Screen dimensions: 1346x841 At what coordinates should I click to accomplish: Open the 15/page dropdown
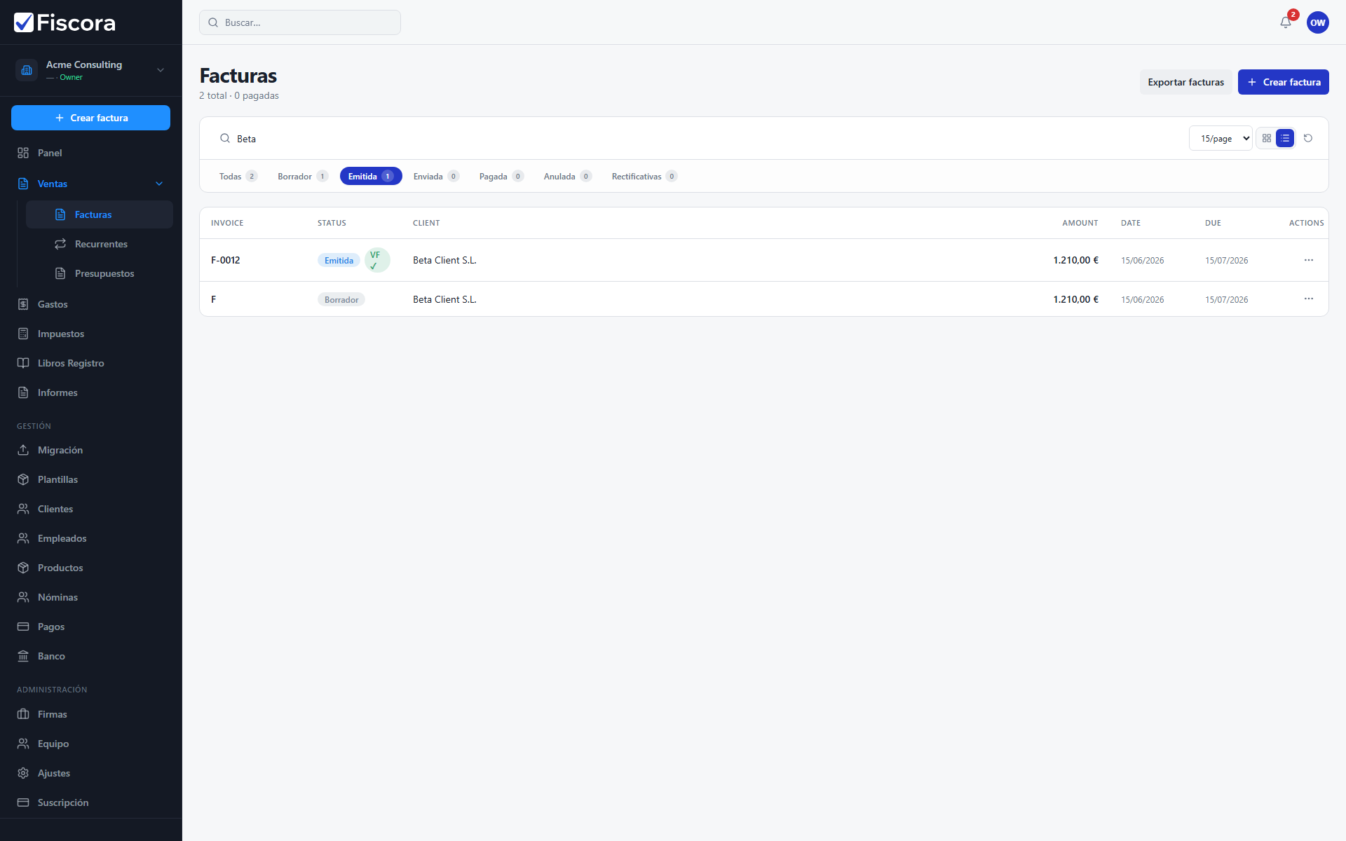pyautogui.click(x=1221, y=138)
